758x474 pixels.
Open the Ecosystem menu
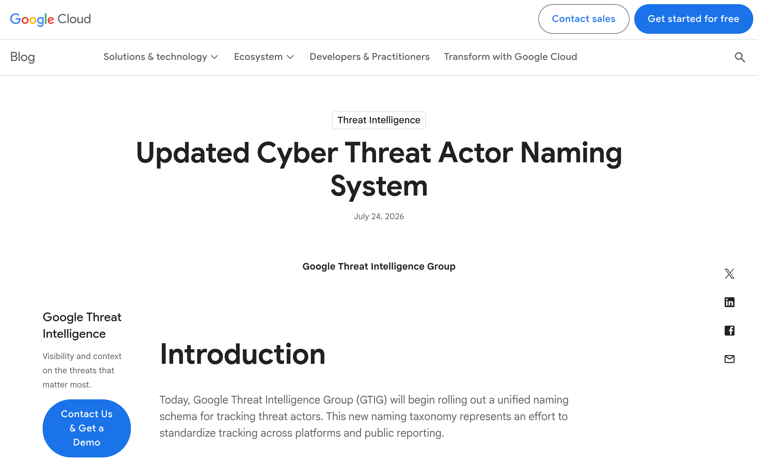click(264, 57)
